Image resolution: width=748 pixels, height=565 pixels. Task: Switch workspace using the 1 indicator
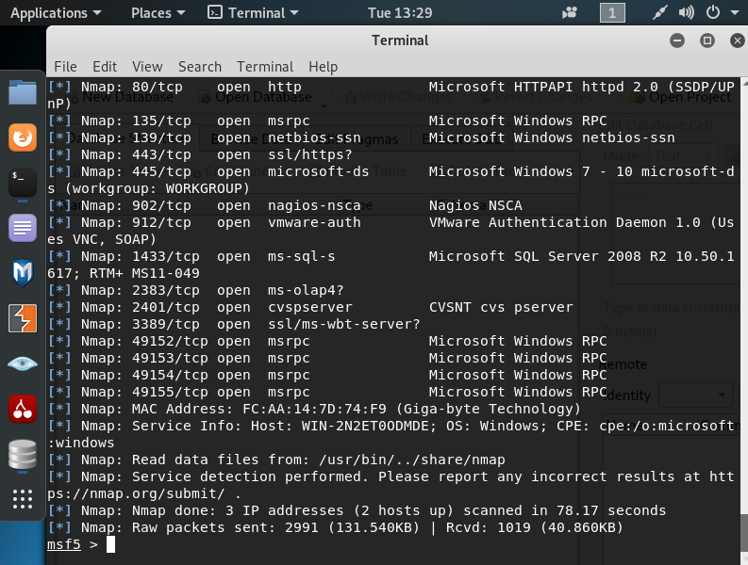pyautogui.click(x=612, y=13)
